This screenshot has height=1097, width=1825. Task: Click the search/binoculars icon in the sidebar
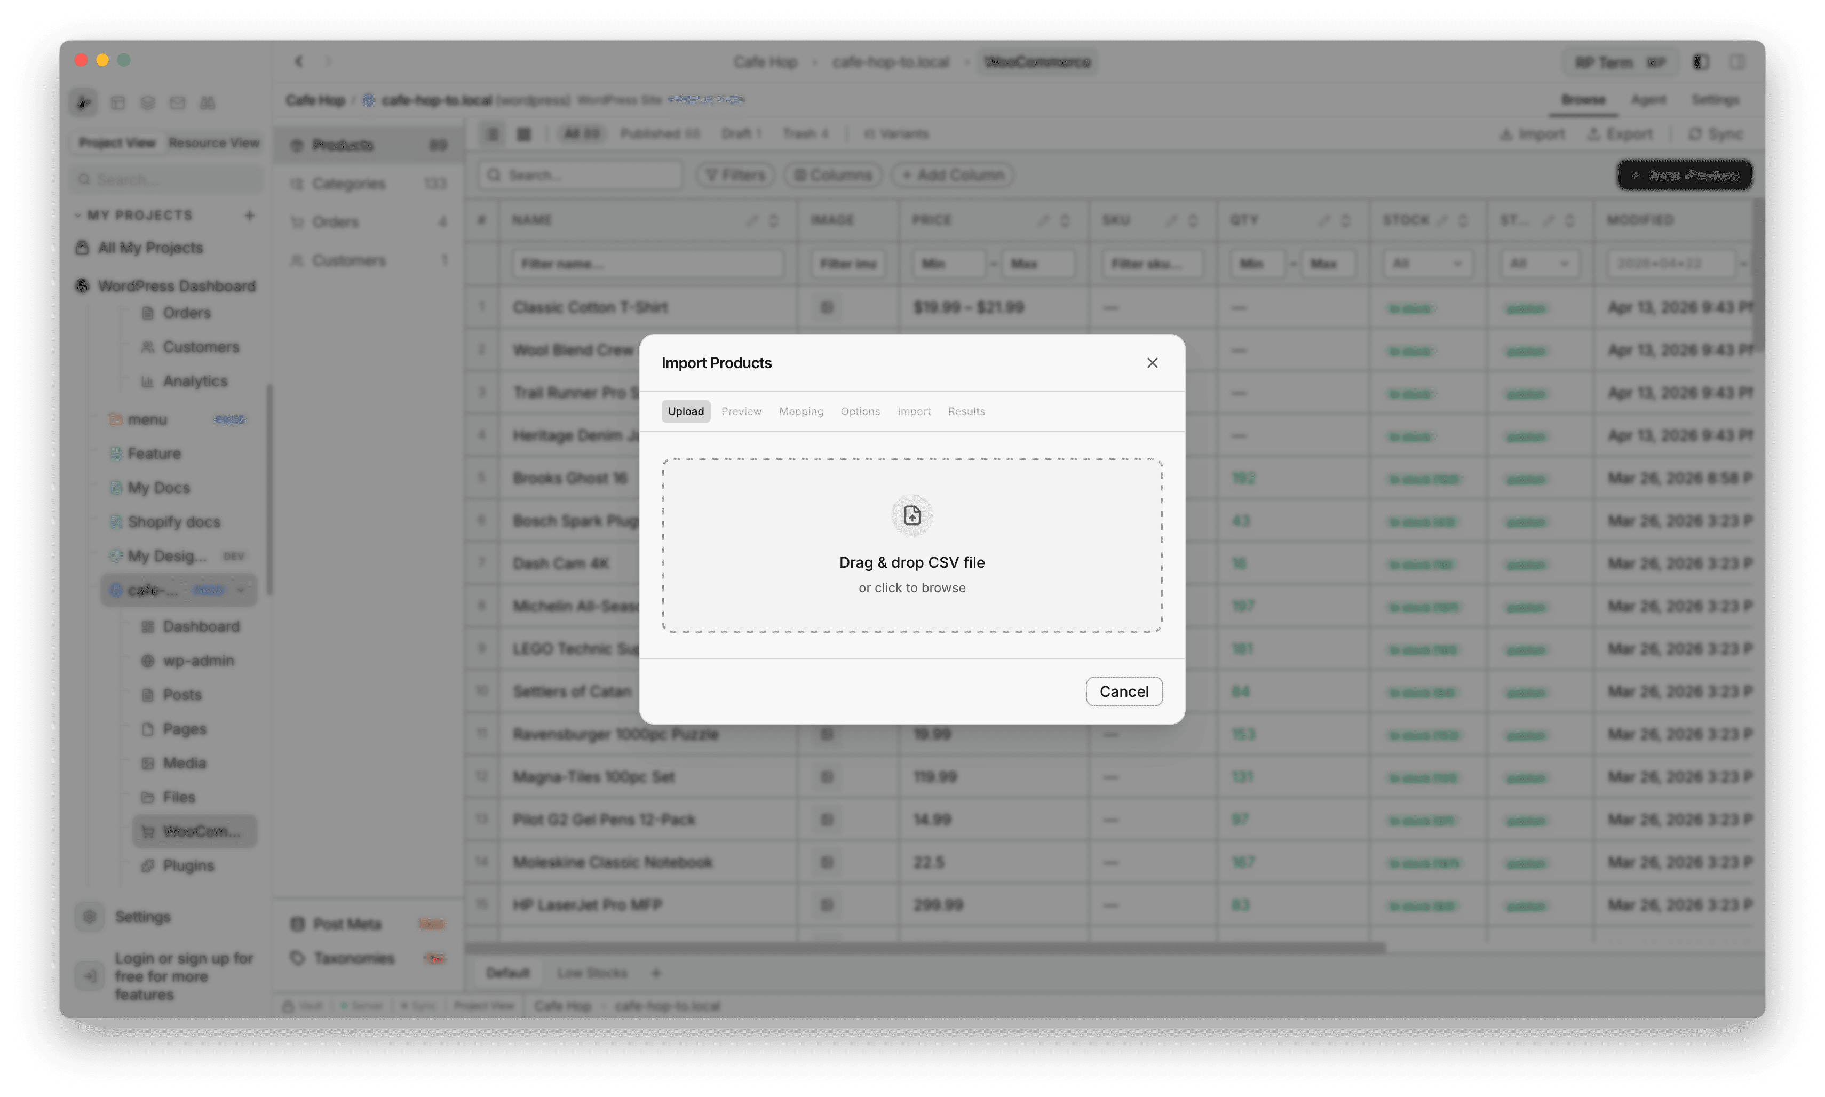pos(208,103)
